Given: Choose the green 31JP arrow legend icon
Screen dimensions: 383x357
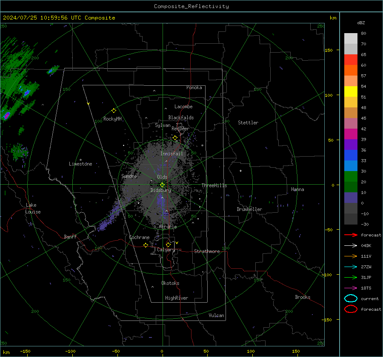Looking at the screenshot, I should pyautogui.click(x=351, y=277).
